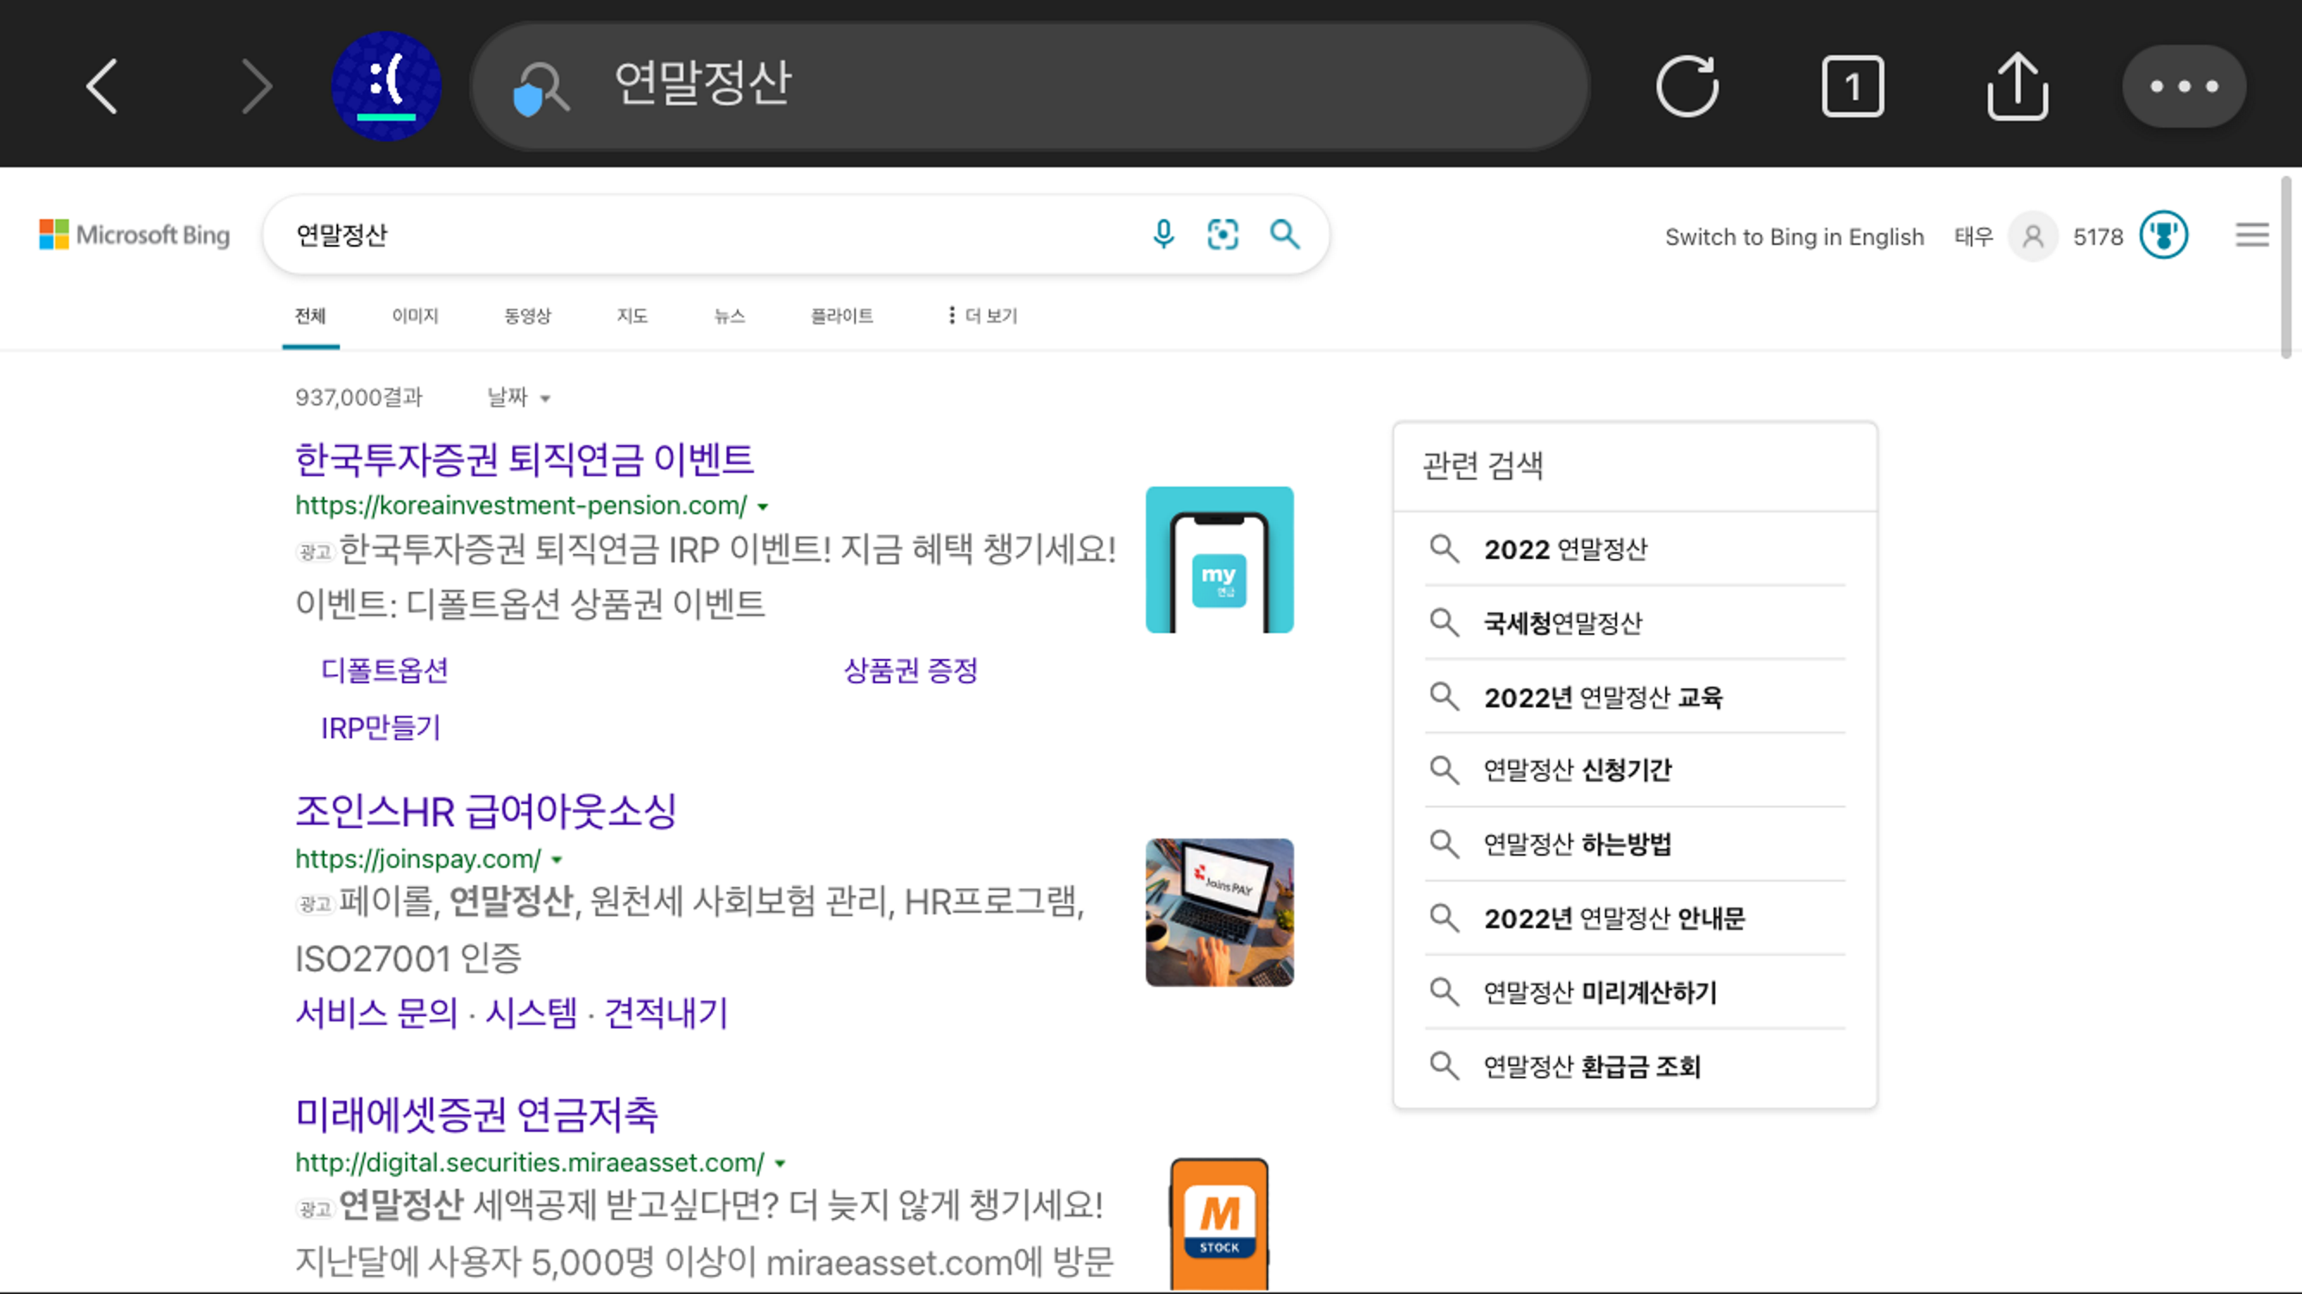
Task: Open visual search camera icon
Action: [x=1223, y=235]
